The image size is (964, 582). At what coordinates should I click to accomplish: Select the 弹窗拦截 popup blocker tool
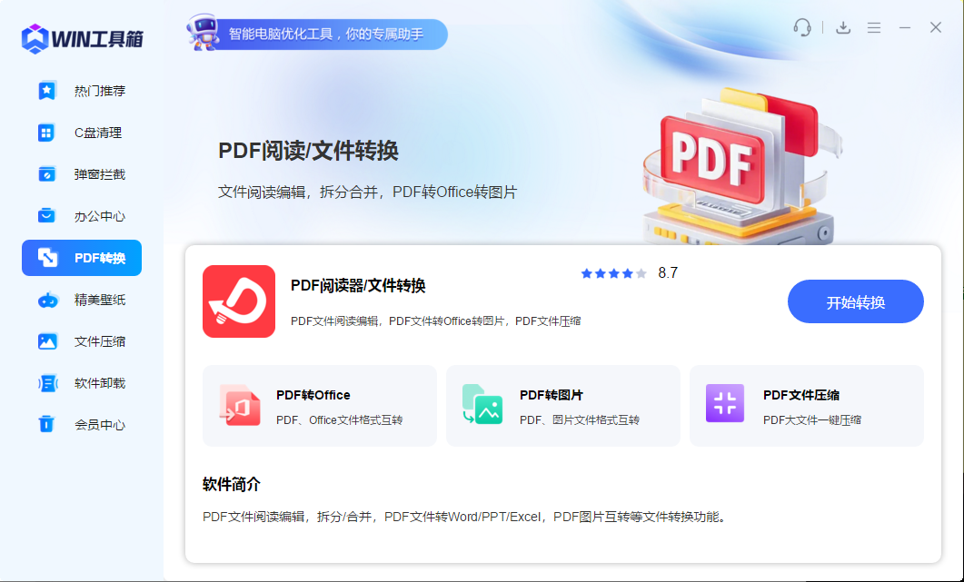(81, 173)
